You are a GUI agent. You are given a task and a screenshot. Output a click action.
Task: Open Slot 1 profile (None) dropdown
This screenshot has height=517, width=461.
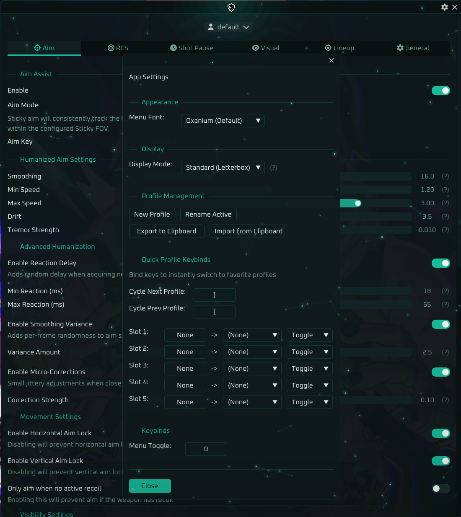[x=252, y=335]
